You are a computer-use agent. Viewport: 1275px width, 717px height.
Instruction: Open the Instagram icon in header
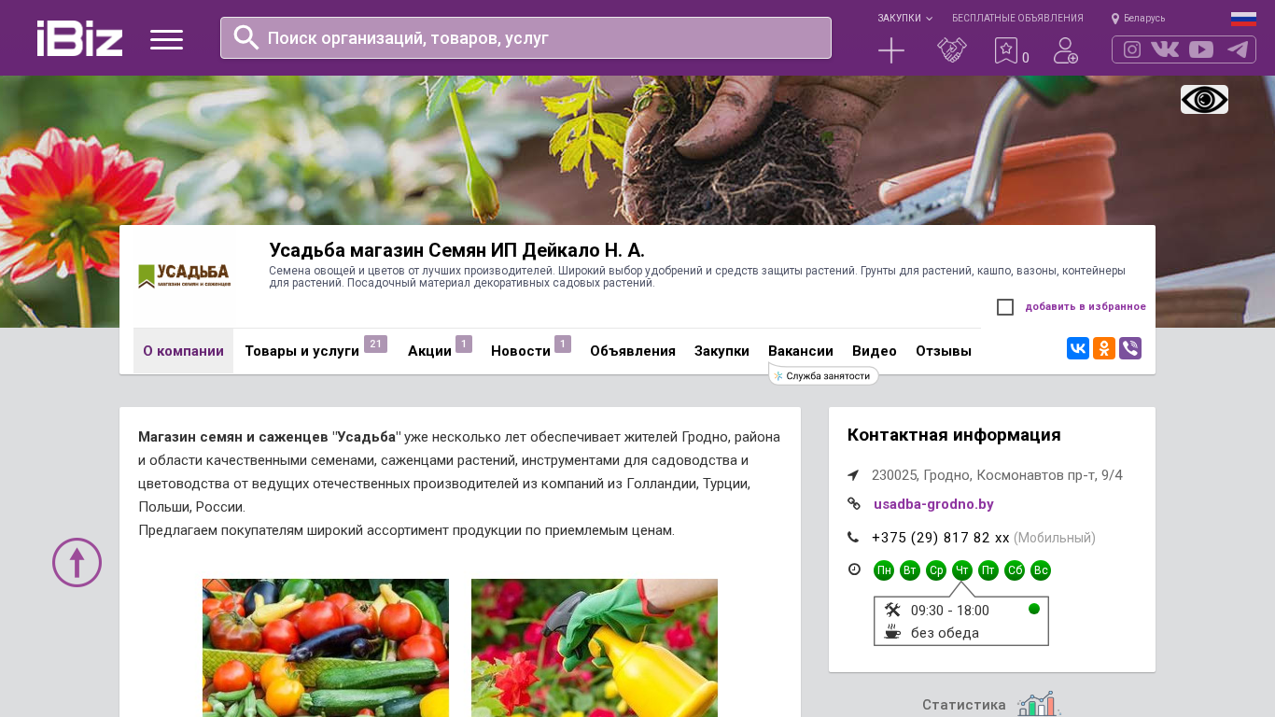tap(1132, 49)
